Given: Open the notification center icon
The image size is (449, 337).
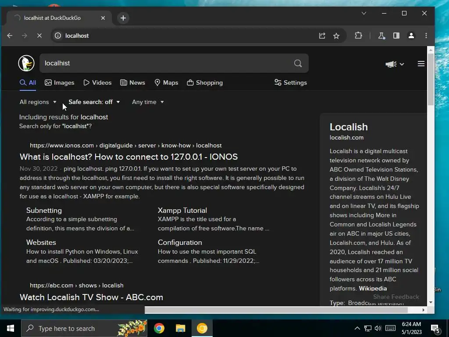Looking at the screenshot, I should [x=435, y=329].
